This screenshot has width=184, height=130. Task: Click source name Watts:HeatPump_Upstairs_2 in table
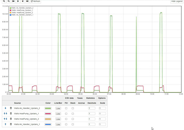(x=26, y=119)
